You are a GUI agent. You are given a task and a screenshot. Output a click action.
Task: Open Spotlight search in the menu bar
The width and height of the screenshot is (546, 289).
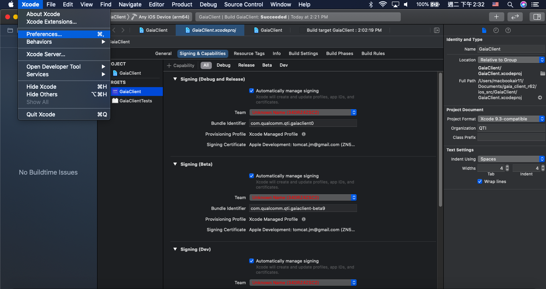pos(510,4)
